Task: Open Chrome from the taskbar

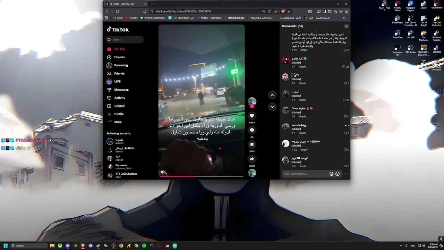Action: [x=121, y=245]
